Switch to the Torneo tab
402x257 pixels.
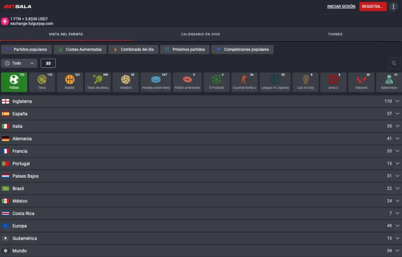(x=335, y=34)
